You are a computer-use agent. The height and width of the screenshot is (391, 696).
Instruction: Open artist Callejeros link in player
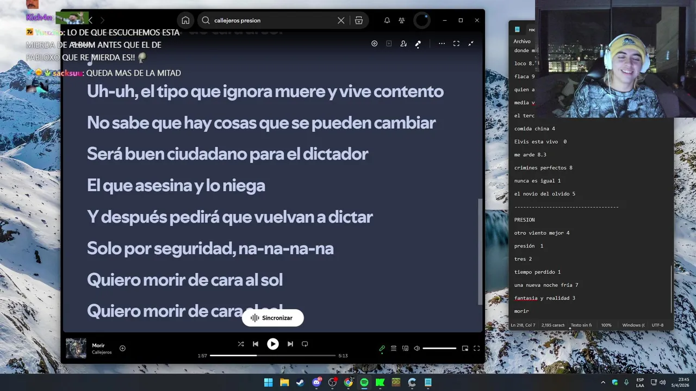tap(102, 352)
